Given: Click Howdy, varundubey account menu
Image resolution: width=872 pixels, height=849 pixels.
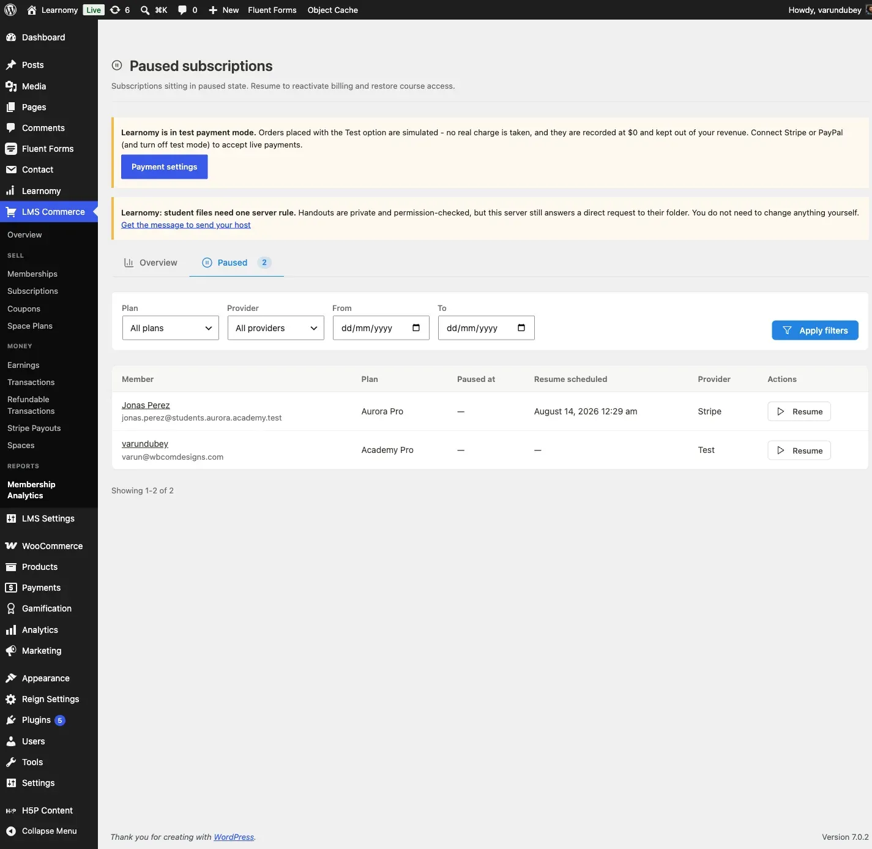Looking at the screenshot, I should pyautogui.click(x=829, y=10).
